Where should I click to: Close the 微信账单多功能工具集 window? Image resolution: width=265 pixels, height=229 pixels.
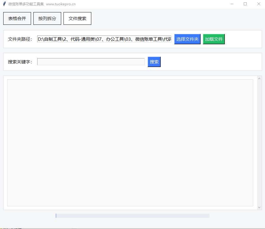[259, 4]
